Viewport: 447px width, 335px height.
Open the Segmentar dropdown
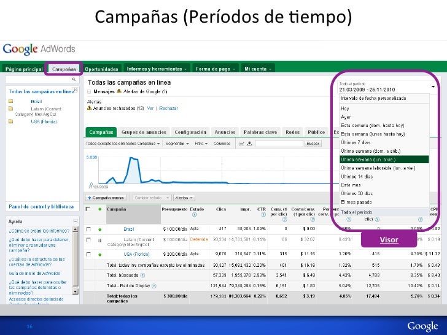[177, 144]
